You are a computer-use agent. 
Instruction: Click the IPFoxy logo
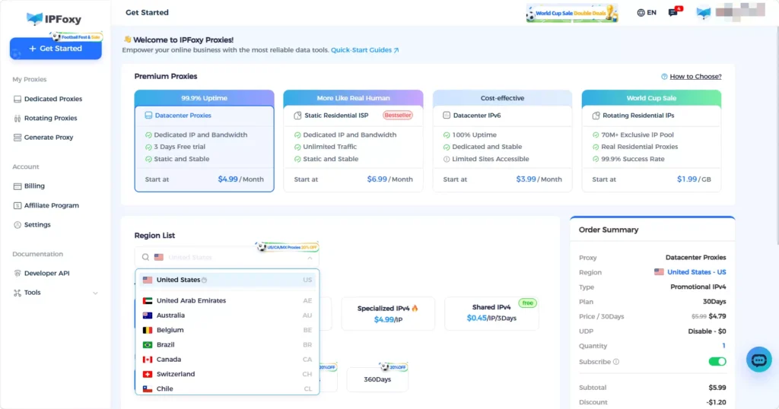[x=54, y=19]
